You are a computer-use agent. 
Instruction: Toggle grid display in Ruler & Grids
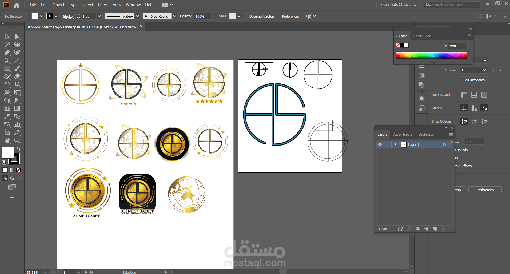(474, 95)
